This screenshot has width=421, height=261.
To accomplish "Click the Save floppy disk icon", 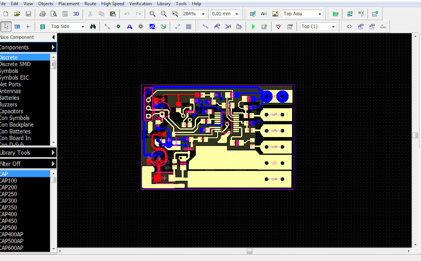I will pyautogui.click(x=28, y=14).
